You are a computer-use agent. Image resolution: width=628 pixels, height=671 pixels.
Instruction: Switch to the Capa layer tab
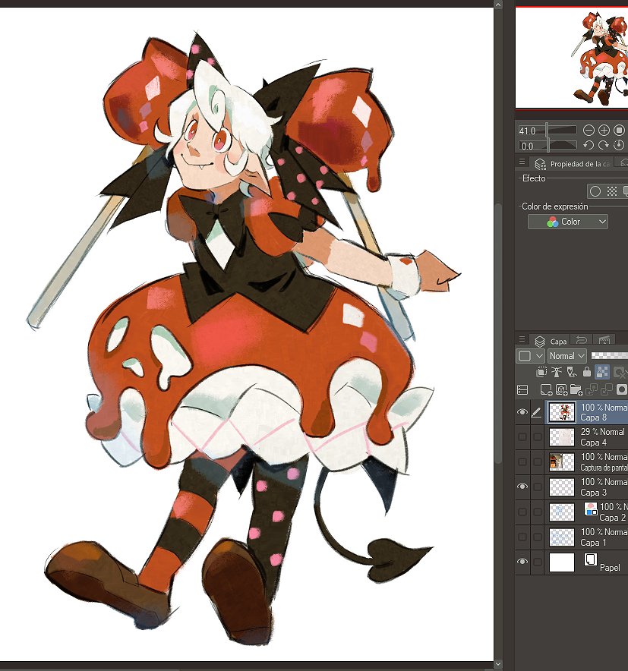pos(551,341)
